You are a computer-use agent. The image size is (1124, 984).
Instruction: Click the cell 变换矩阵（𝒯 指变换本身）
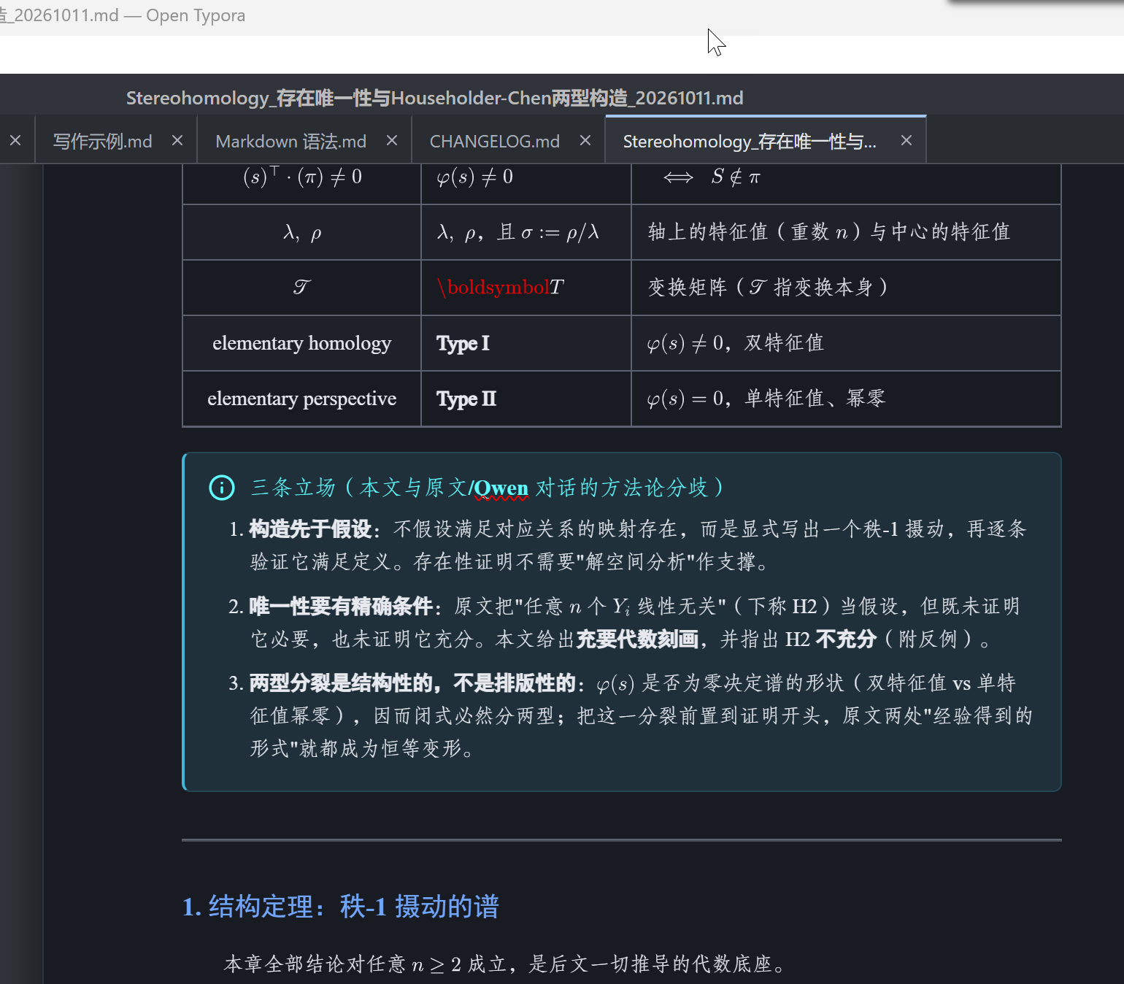(x=846, y=288)
